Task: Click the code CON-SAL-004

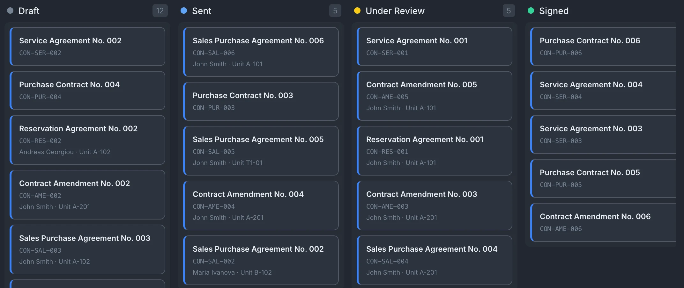Action: point(387,261)
